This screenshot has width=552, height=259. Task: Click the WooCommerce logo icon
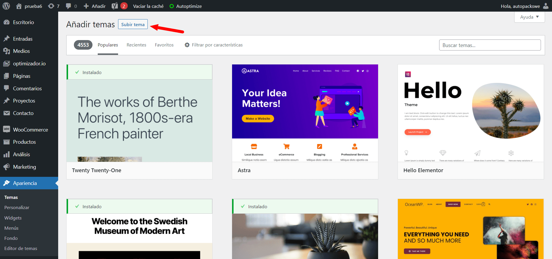[x=6, y=129]
